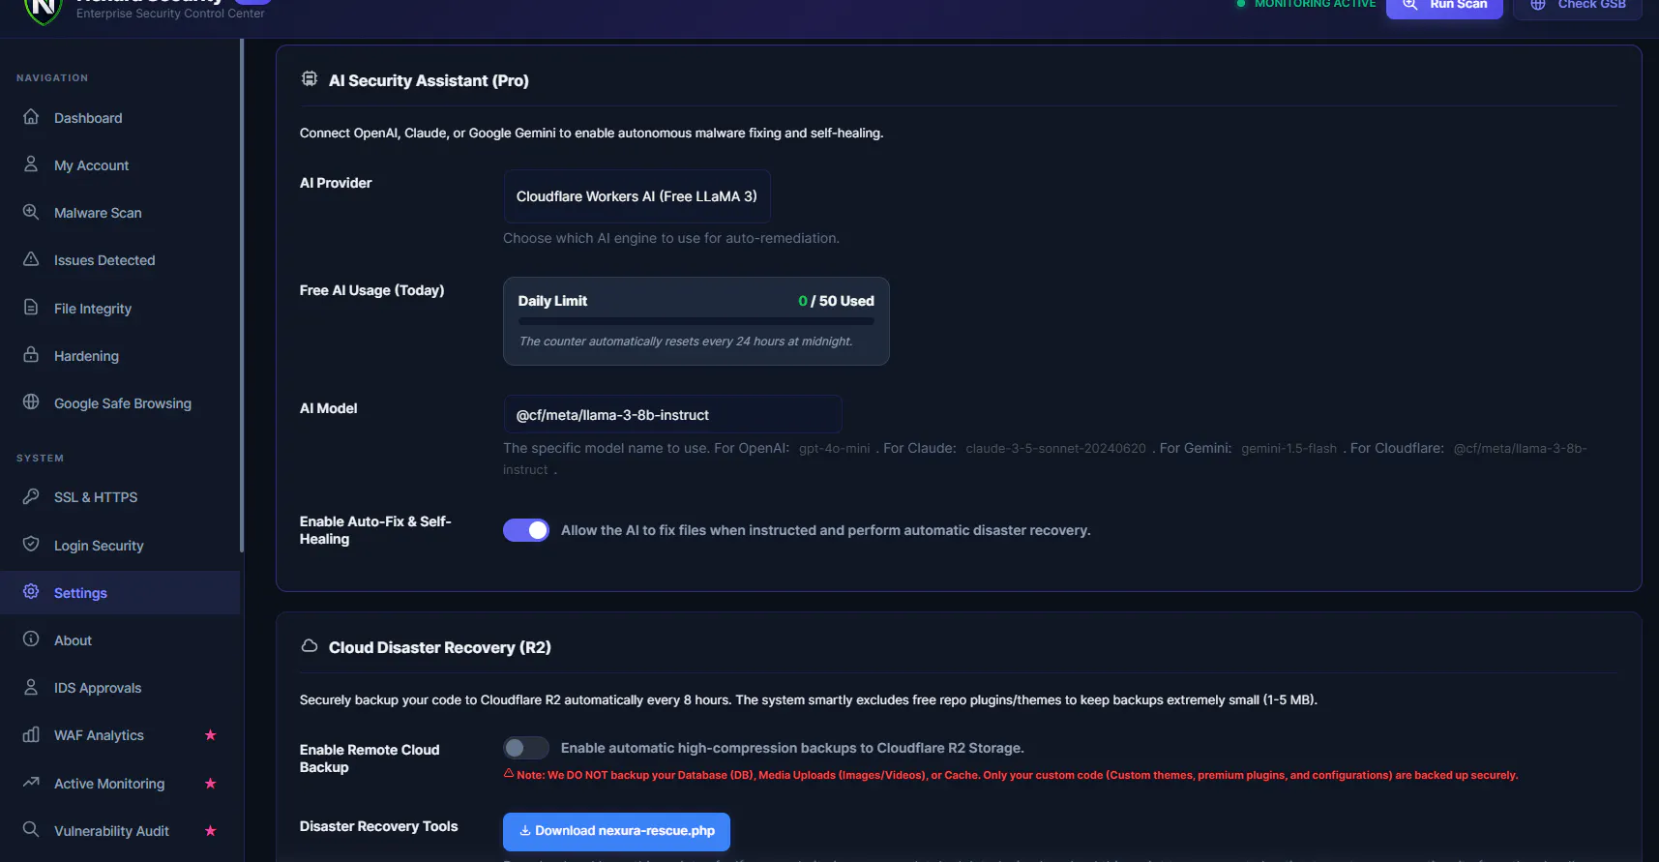This screenshot has width=1659, height=862.
Task: Click the Google Safe Browsing globe icon
Action: pos(31,402)
